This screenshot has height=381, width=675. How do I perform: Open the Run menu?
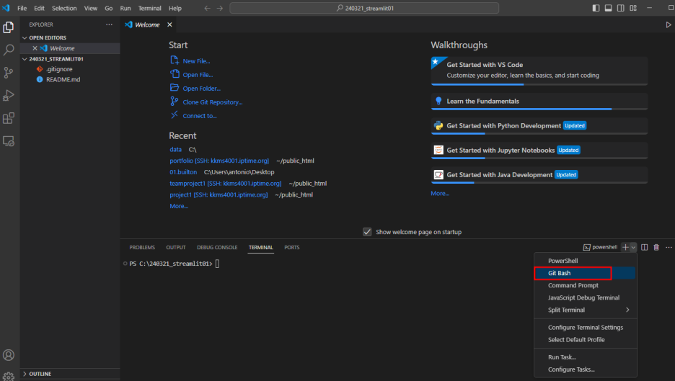coord(125,8)
